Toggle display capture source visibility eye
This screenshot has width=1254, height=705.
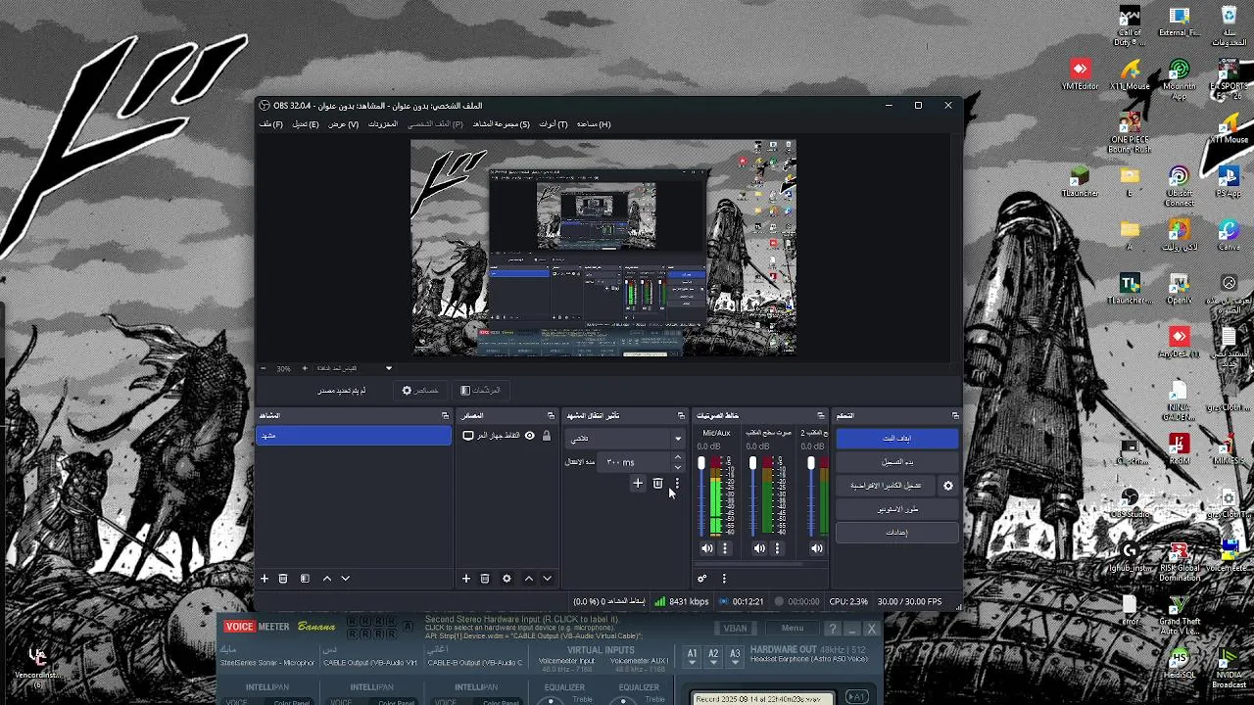[x=530, y=436]
